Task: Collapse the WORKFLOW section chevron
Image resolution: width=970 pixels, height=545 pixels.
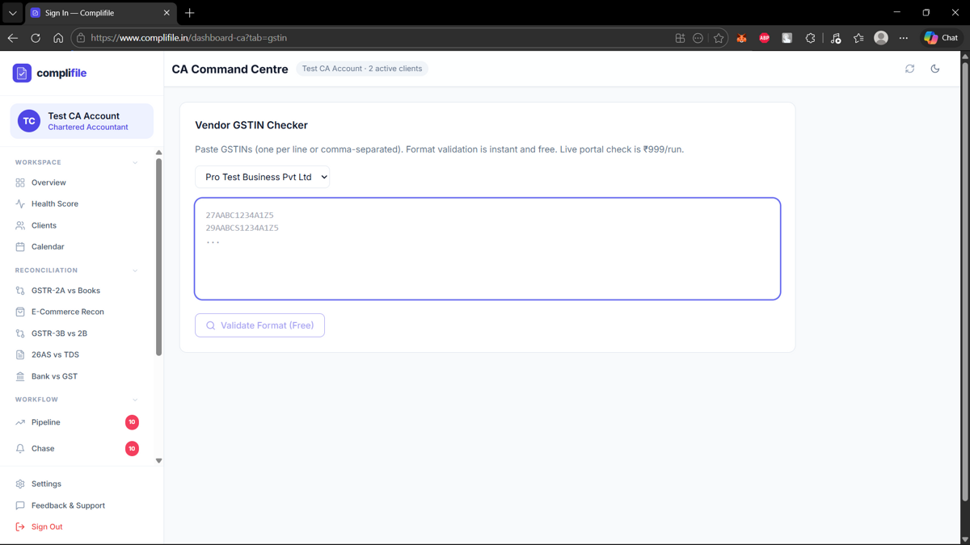Action: (x=135, y=400)
